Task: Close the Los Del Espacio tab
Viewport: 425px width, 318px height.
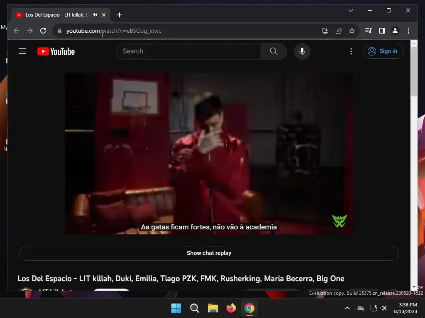Action: (103, 15)
